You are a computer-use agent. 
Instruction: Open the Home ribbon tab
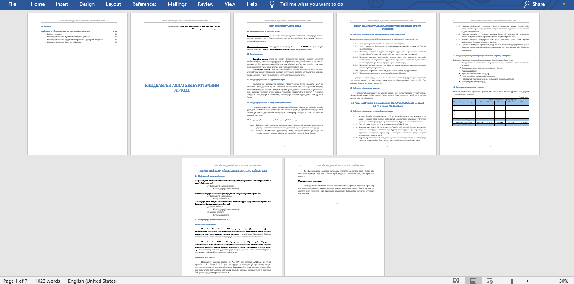[x=37, y=4]
